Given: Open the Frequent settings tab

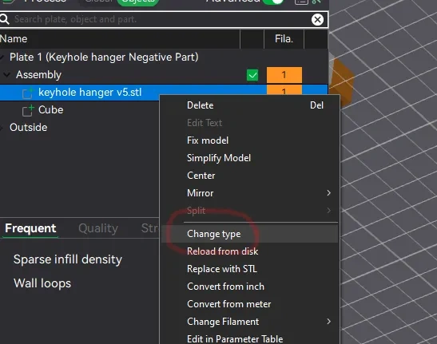Looking at the screenshot, I should point(30,228).
